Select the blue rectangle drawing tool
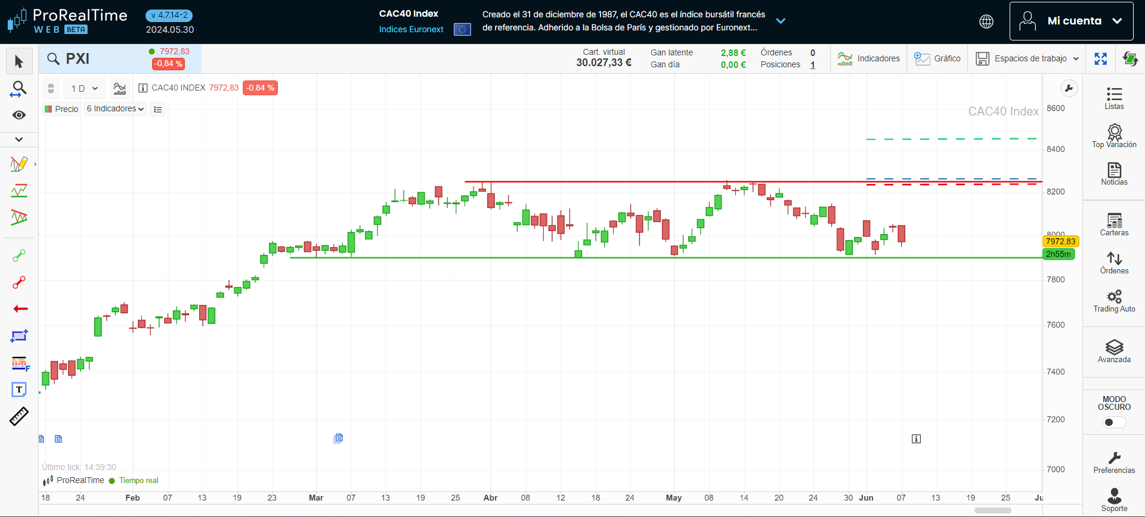Screen dimensions: 1145x517 pos(19,336)
